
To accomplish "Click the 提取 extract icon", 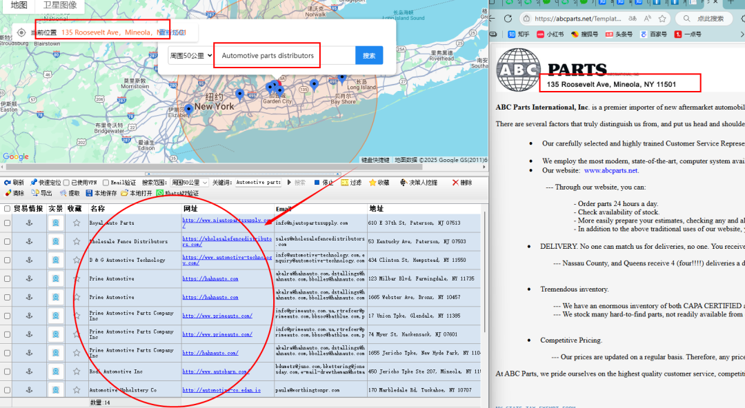I will [63, 193].
